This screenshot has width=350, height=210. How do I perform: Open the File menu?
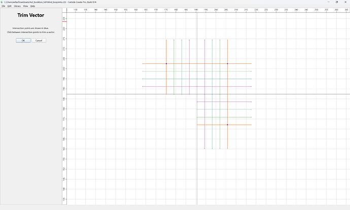tap(4, 6)
